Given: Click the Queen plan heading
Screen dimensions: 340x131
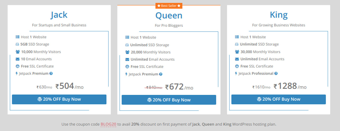Looking at the screenshot, I should pos(169,15).
